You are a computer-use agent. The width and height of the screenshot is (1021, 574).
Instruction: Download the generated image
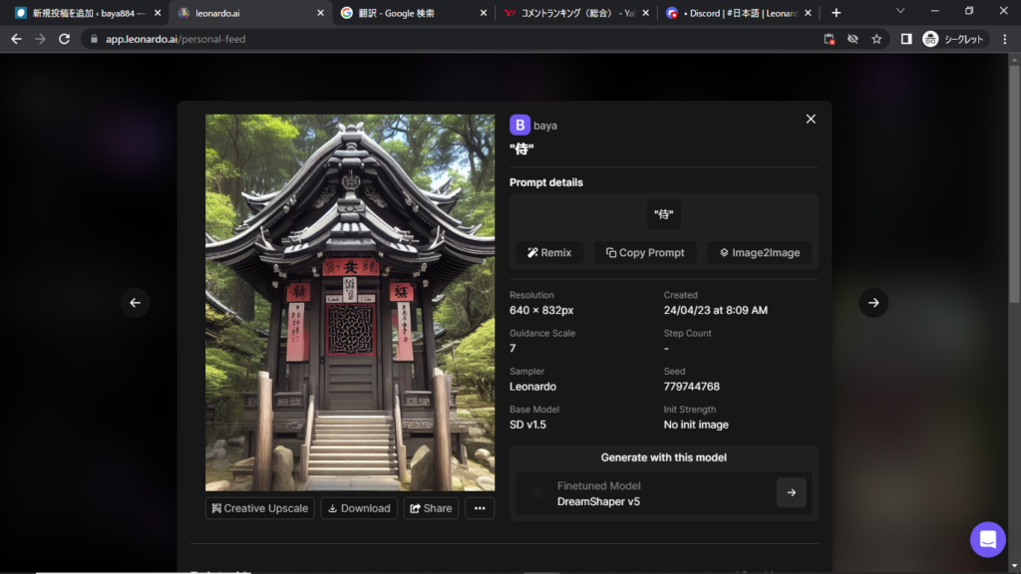pyautogui.click(x=359, y=508)
